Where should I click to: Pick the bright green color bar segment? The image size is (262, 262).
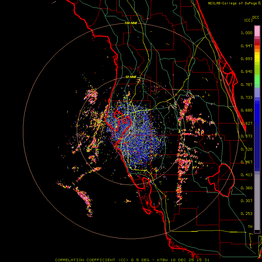coord(257,79)
